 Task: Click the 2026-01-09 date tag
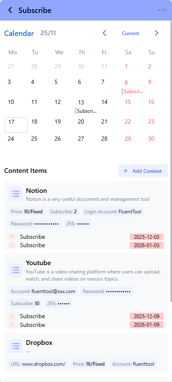[147, 325]
